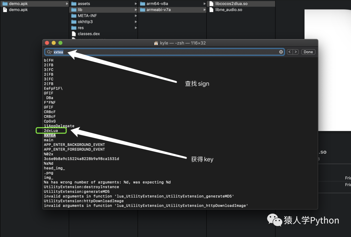The width and height of the screenshot is (351, 237).
Task: Click the home icon in the Terminal title bar
Action: (x=156, y=43)
